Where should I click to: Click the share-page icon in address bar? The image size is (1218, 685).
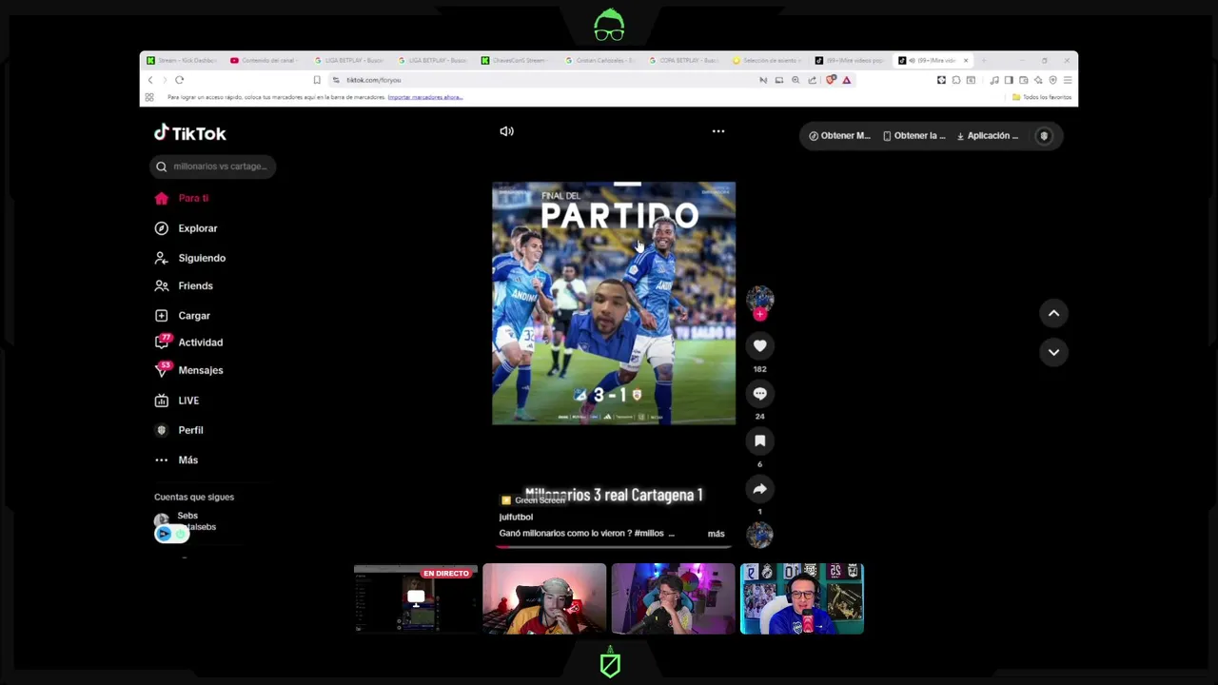click(812, 80)
